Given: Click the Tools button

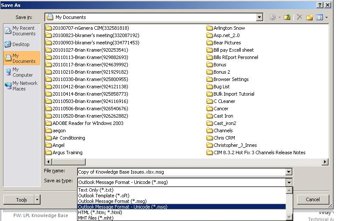Looking at the screenshot, I should click(x=22, y=199).
